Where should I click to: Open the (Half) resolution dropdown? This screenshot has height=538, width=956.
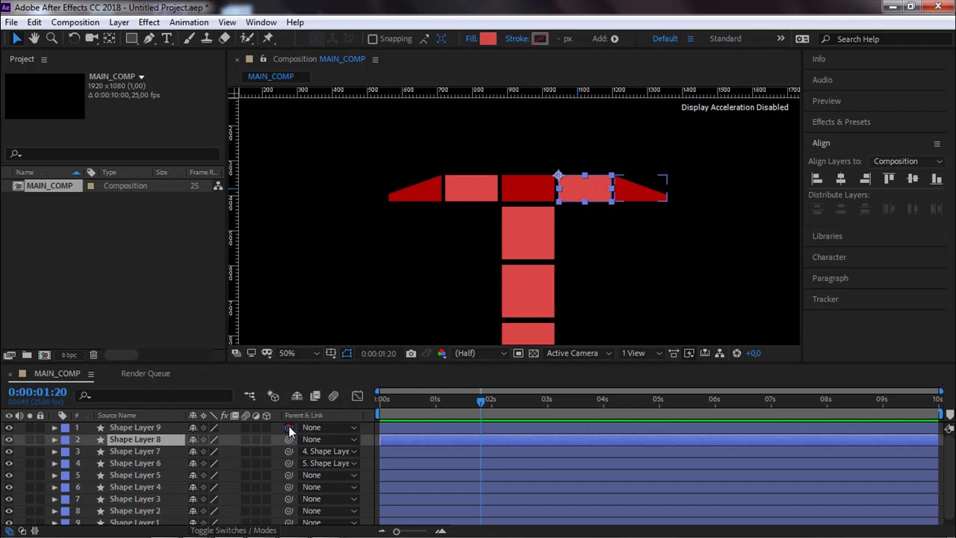(x=479, y=353)
